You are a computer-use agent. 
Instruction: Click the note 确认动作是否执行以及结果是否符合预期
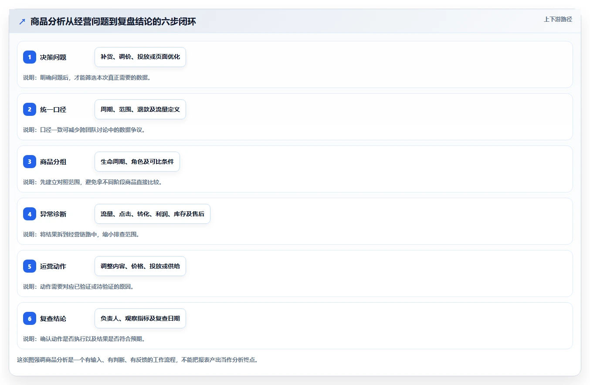coord(84,339)
